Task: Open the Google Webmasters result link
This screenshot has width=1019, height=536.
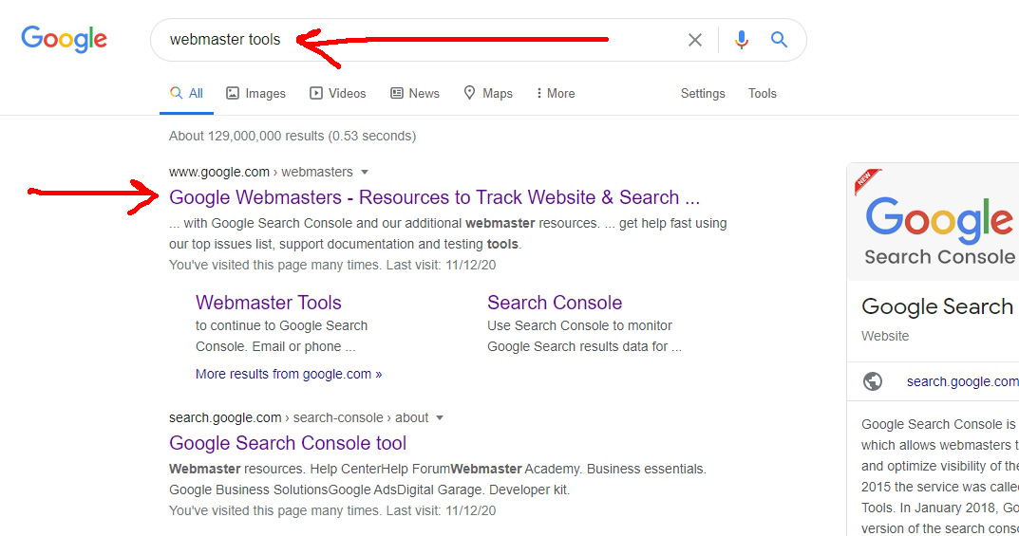Action: [x=434, y=197]
